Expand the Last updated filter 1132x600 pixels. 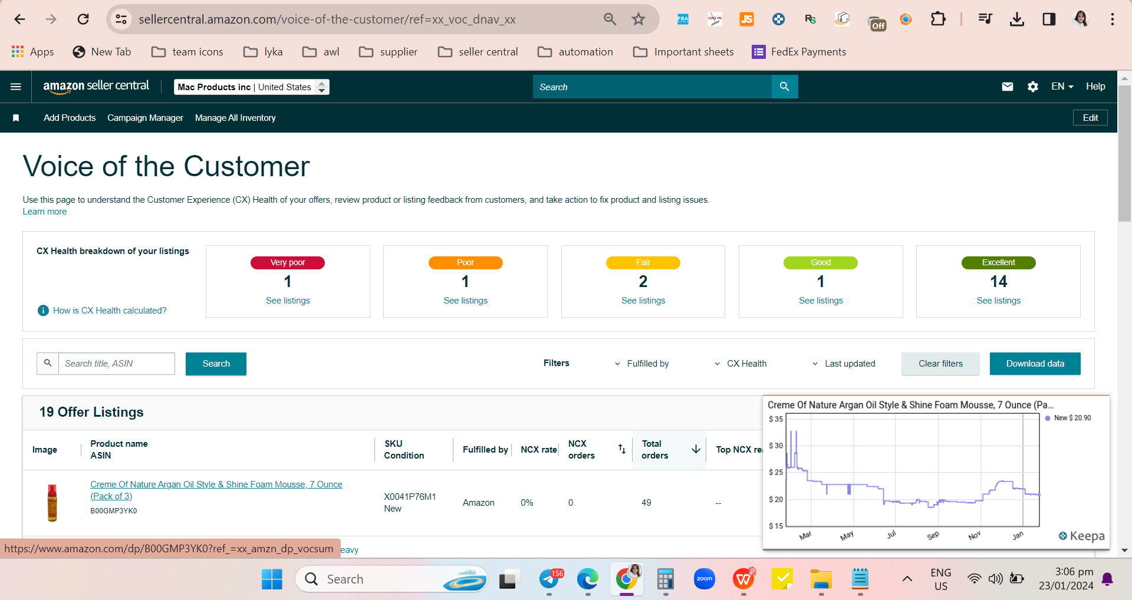click(x=844, y=364)
